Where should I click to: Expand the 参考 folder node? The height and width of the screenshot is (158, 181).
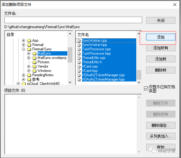pyautogui.click(x=23, y=79)
